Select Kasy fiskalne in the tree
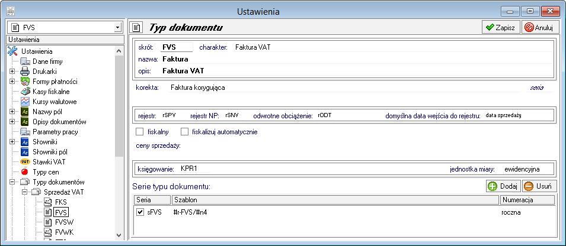Screen dimensions: 566x246 click(51, 92)
